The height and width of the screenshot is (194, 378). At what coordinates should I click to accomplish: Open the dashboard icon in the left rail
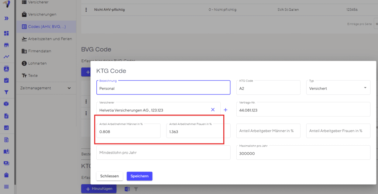(x=6, y=33)
